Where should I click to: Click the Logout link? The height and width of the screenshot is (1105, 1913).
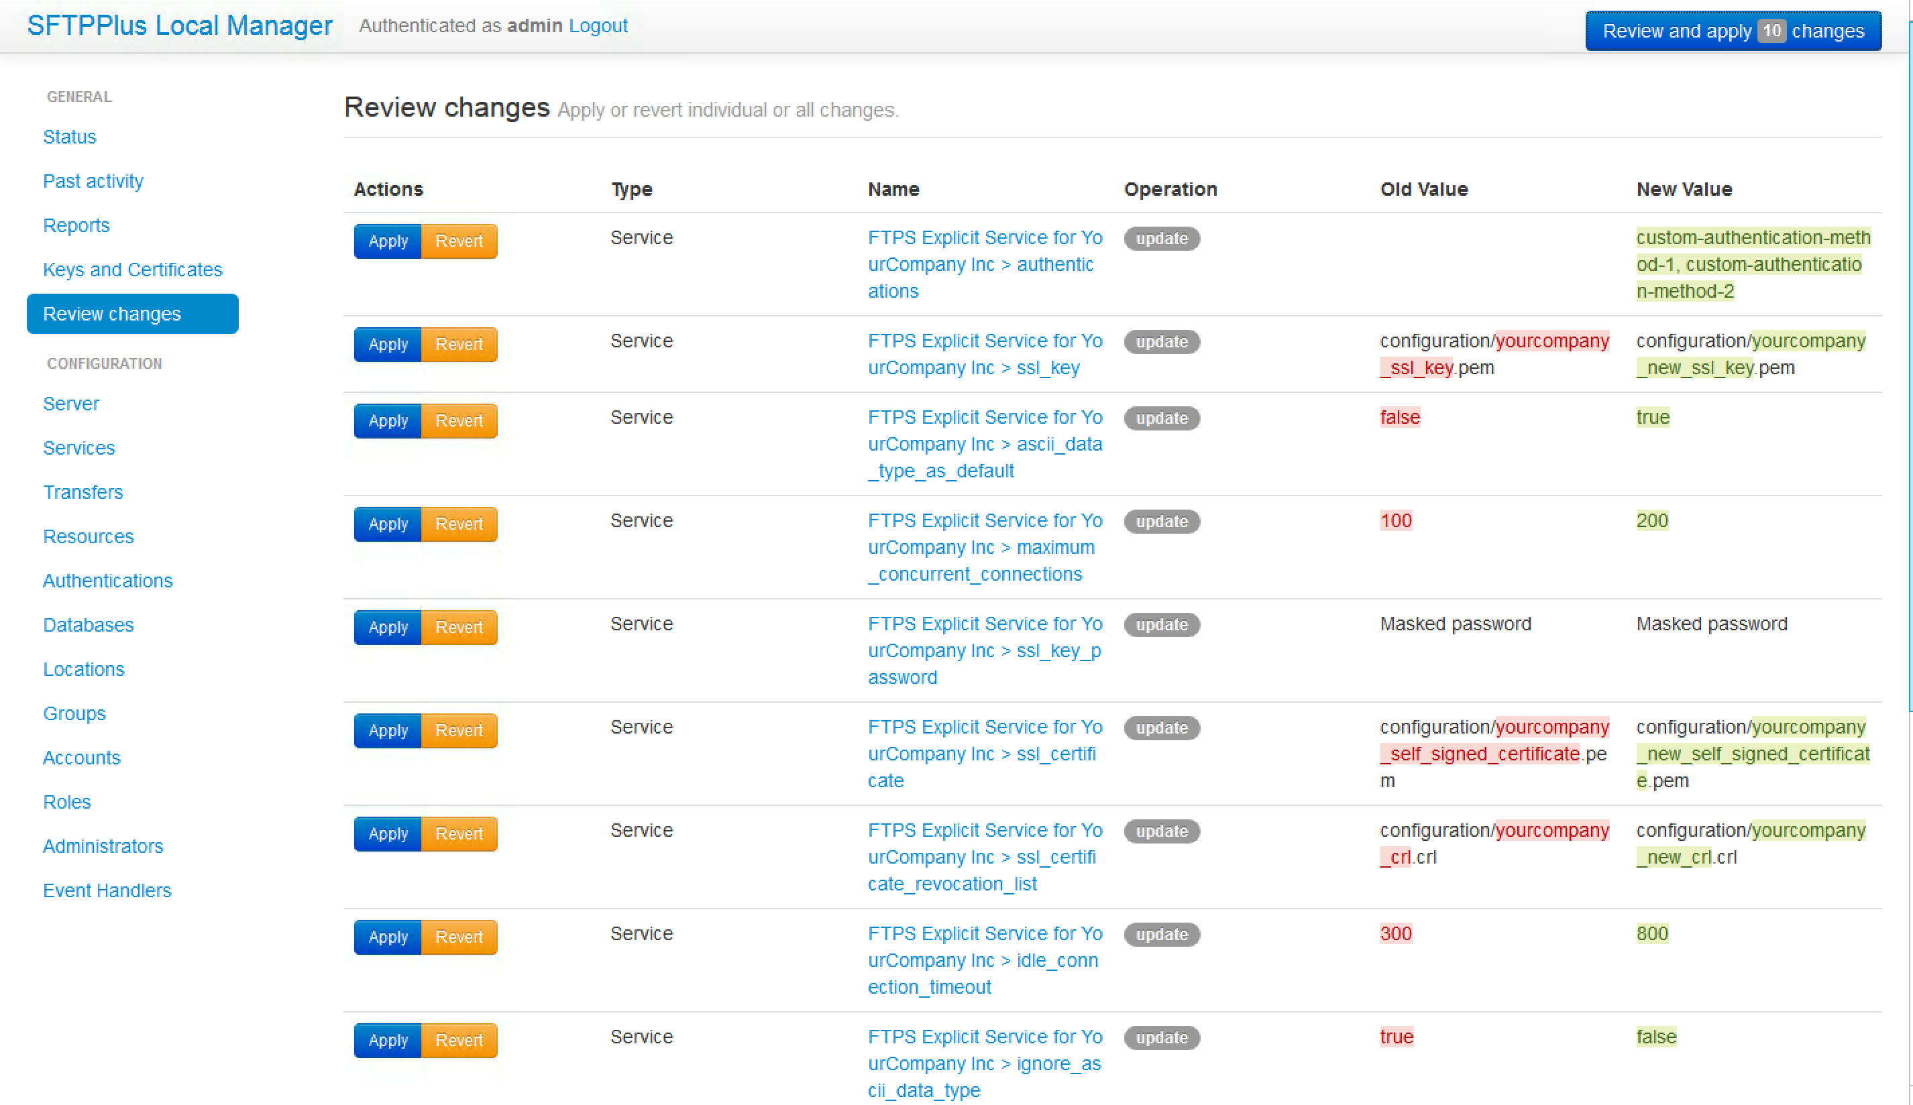(598, 25)
